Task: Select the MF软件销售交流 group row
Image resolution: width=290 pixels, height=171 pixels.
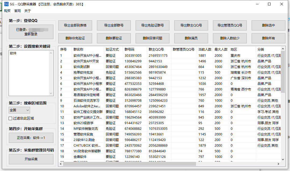Action: point(170,129)
